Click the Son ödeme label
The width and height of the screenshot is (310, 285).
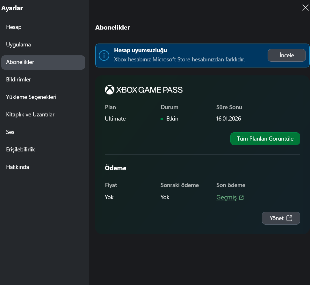click(x=231, y=185)
